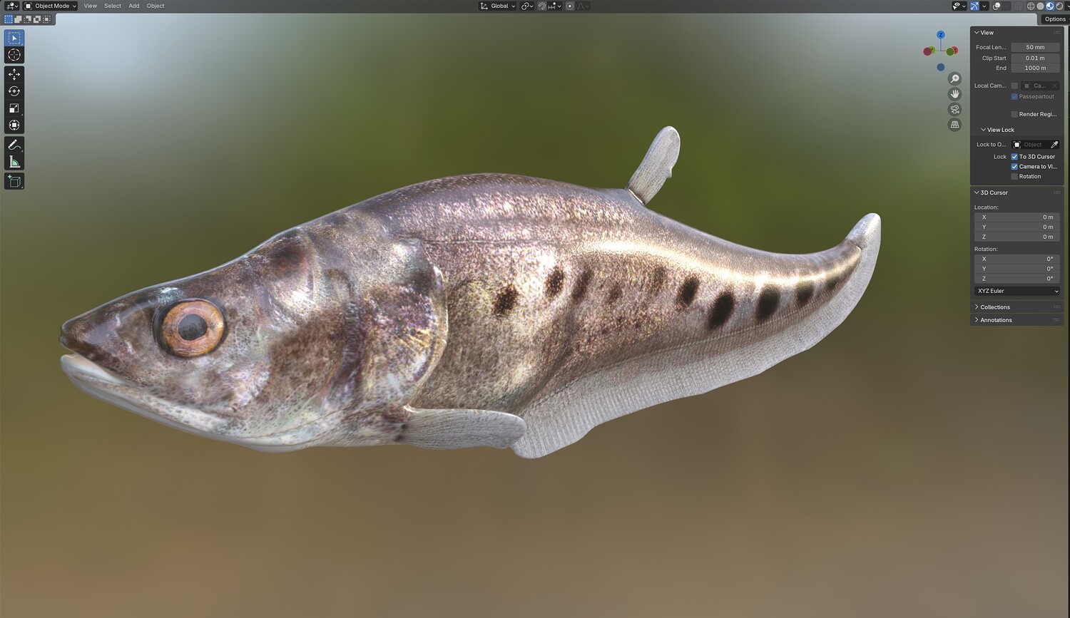1070x618 pixels.
Task: Uncheck Lock Camera to View
Action: [1014, 167]
